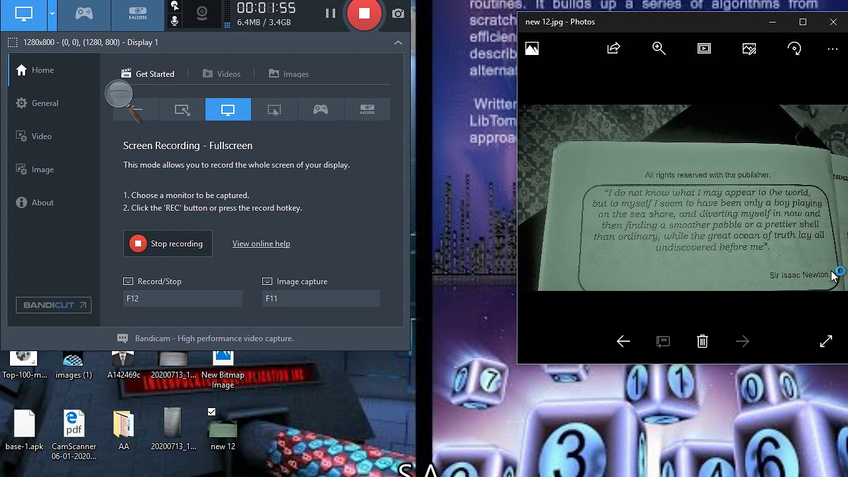Click the Record/Stop hotkey field F12
Screen dimensions: 848x477
tap(183, 299)
